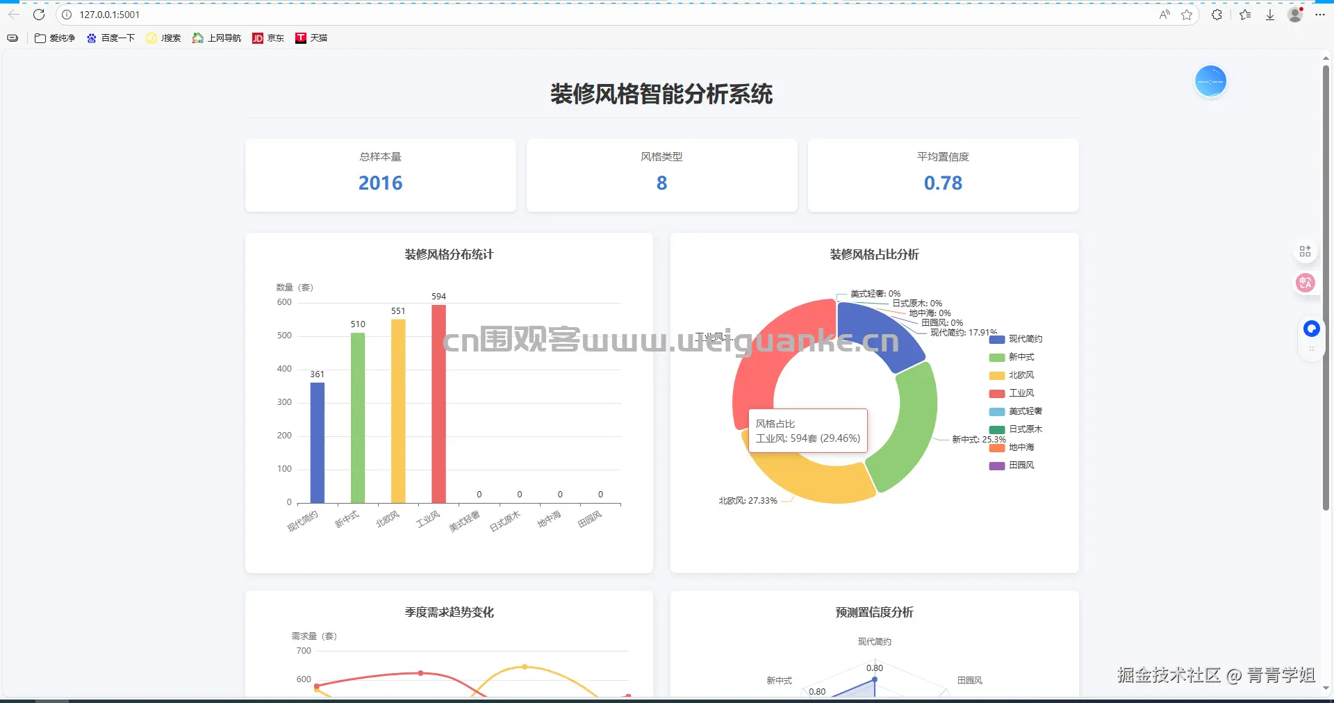Click the 北欧风: 27.33% pie label

pyautogui.click(x=748, y=500)
